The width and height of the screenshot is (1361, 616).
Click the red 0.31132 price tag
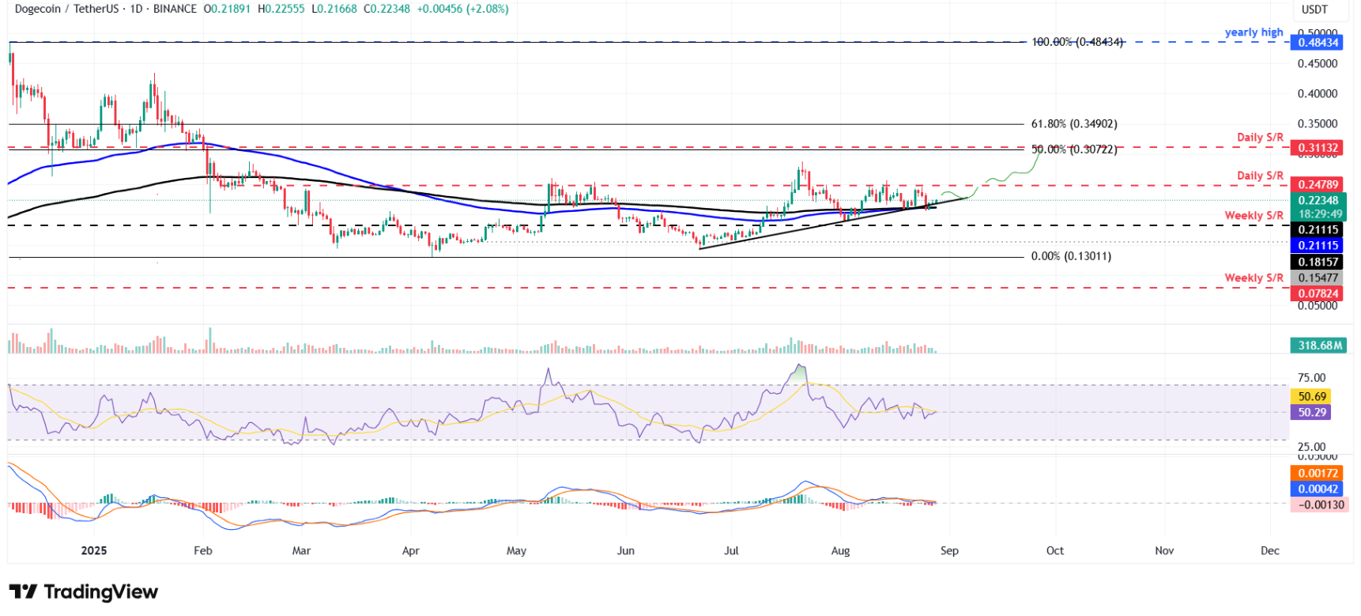tap(1317, 148)
